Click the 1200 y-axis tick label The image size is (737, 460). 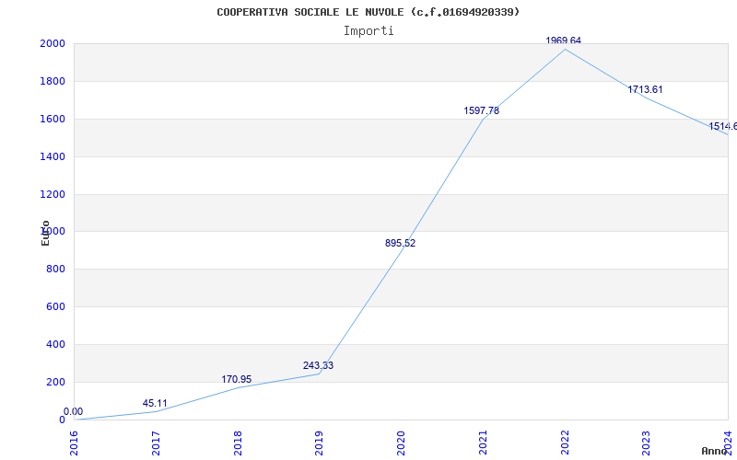point(53,194)
